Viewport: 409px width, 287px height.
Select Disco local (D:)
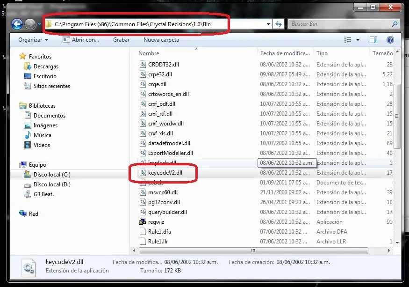click(52, 184)
